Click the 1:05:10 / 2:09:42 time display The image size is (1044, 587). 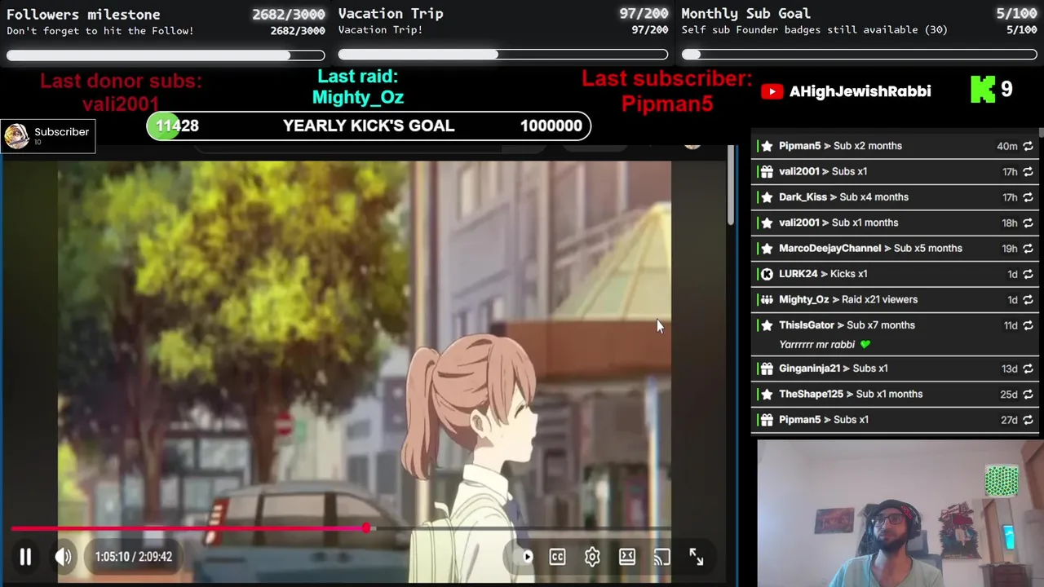coord(133,557)
